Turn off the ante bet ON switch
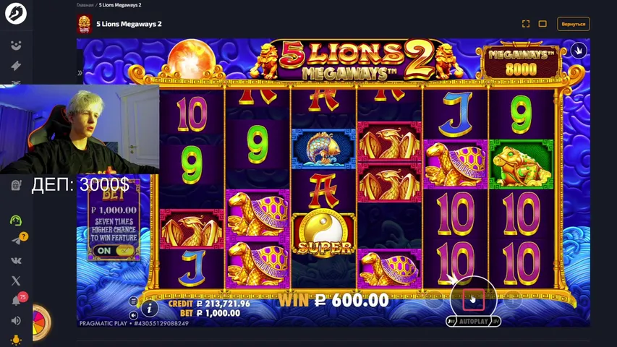This screenshot has height=347, width=617. tap(114, 251)
